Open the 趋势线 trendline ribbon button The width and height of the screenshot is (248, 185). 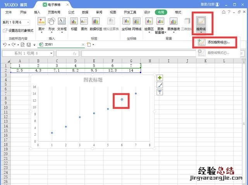tap(201, 25)
